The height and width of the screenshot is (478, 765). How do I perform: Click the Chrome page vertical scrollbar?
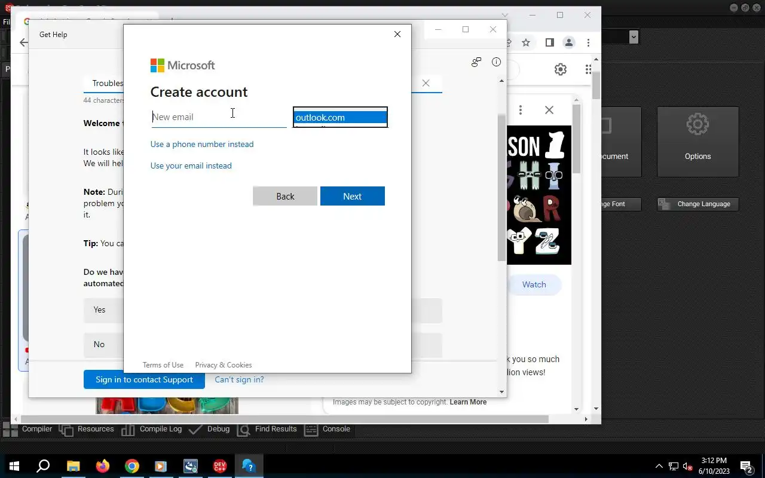click(x=596, y=85)
